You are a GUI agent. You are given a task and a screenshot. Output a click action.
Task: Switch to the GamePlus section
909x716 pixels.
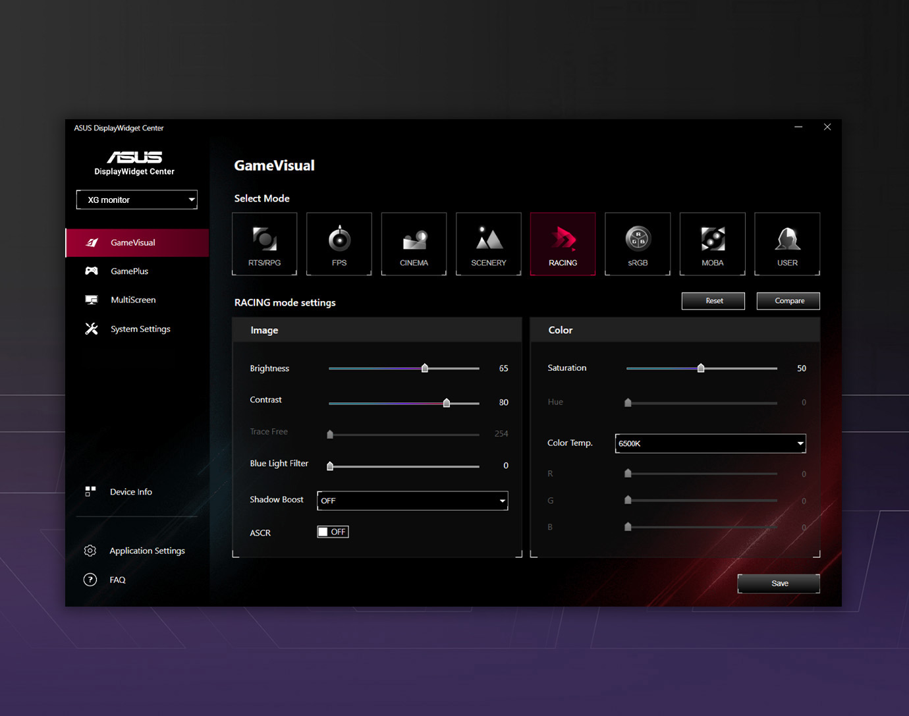(129, 271)
